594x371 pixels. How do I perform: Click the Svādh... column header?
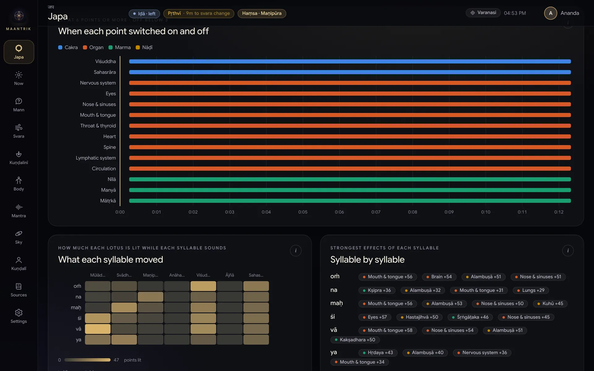click(124, 275)
